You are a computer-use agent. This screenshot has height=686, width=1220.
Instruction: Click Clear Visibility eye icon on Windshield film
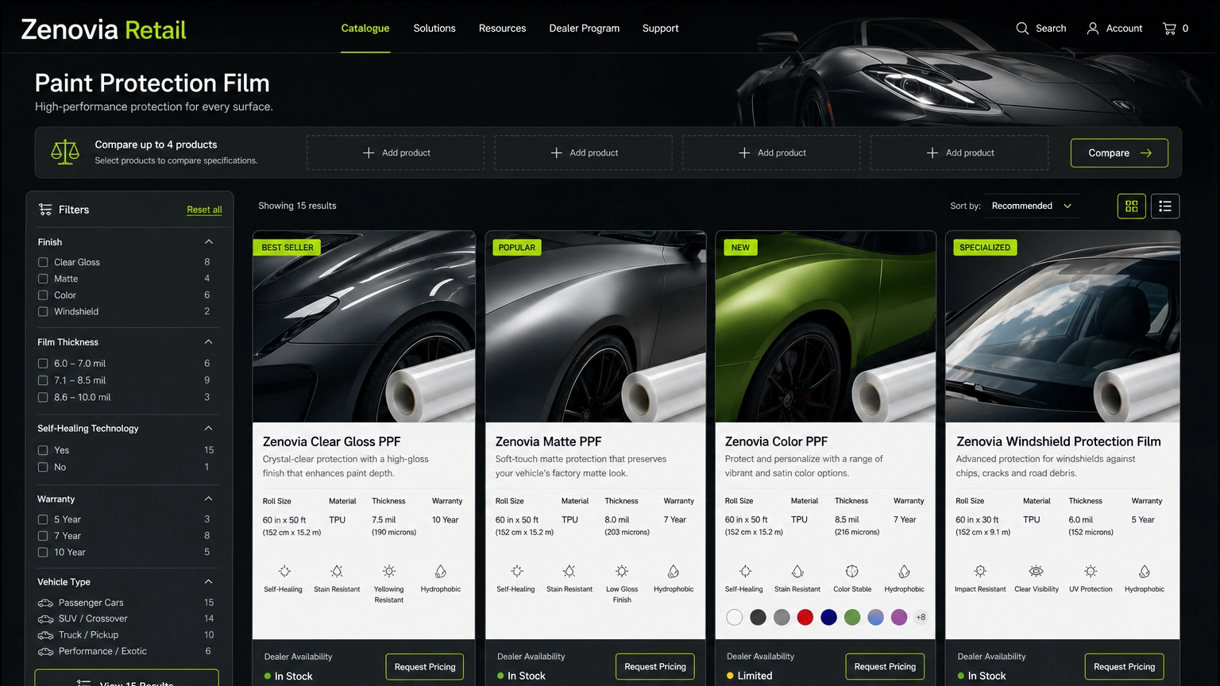[1037, 572]
